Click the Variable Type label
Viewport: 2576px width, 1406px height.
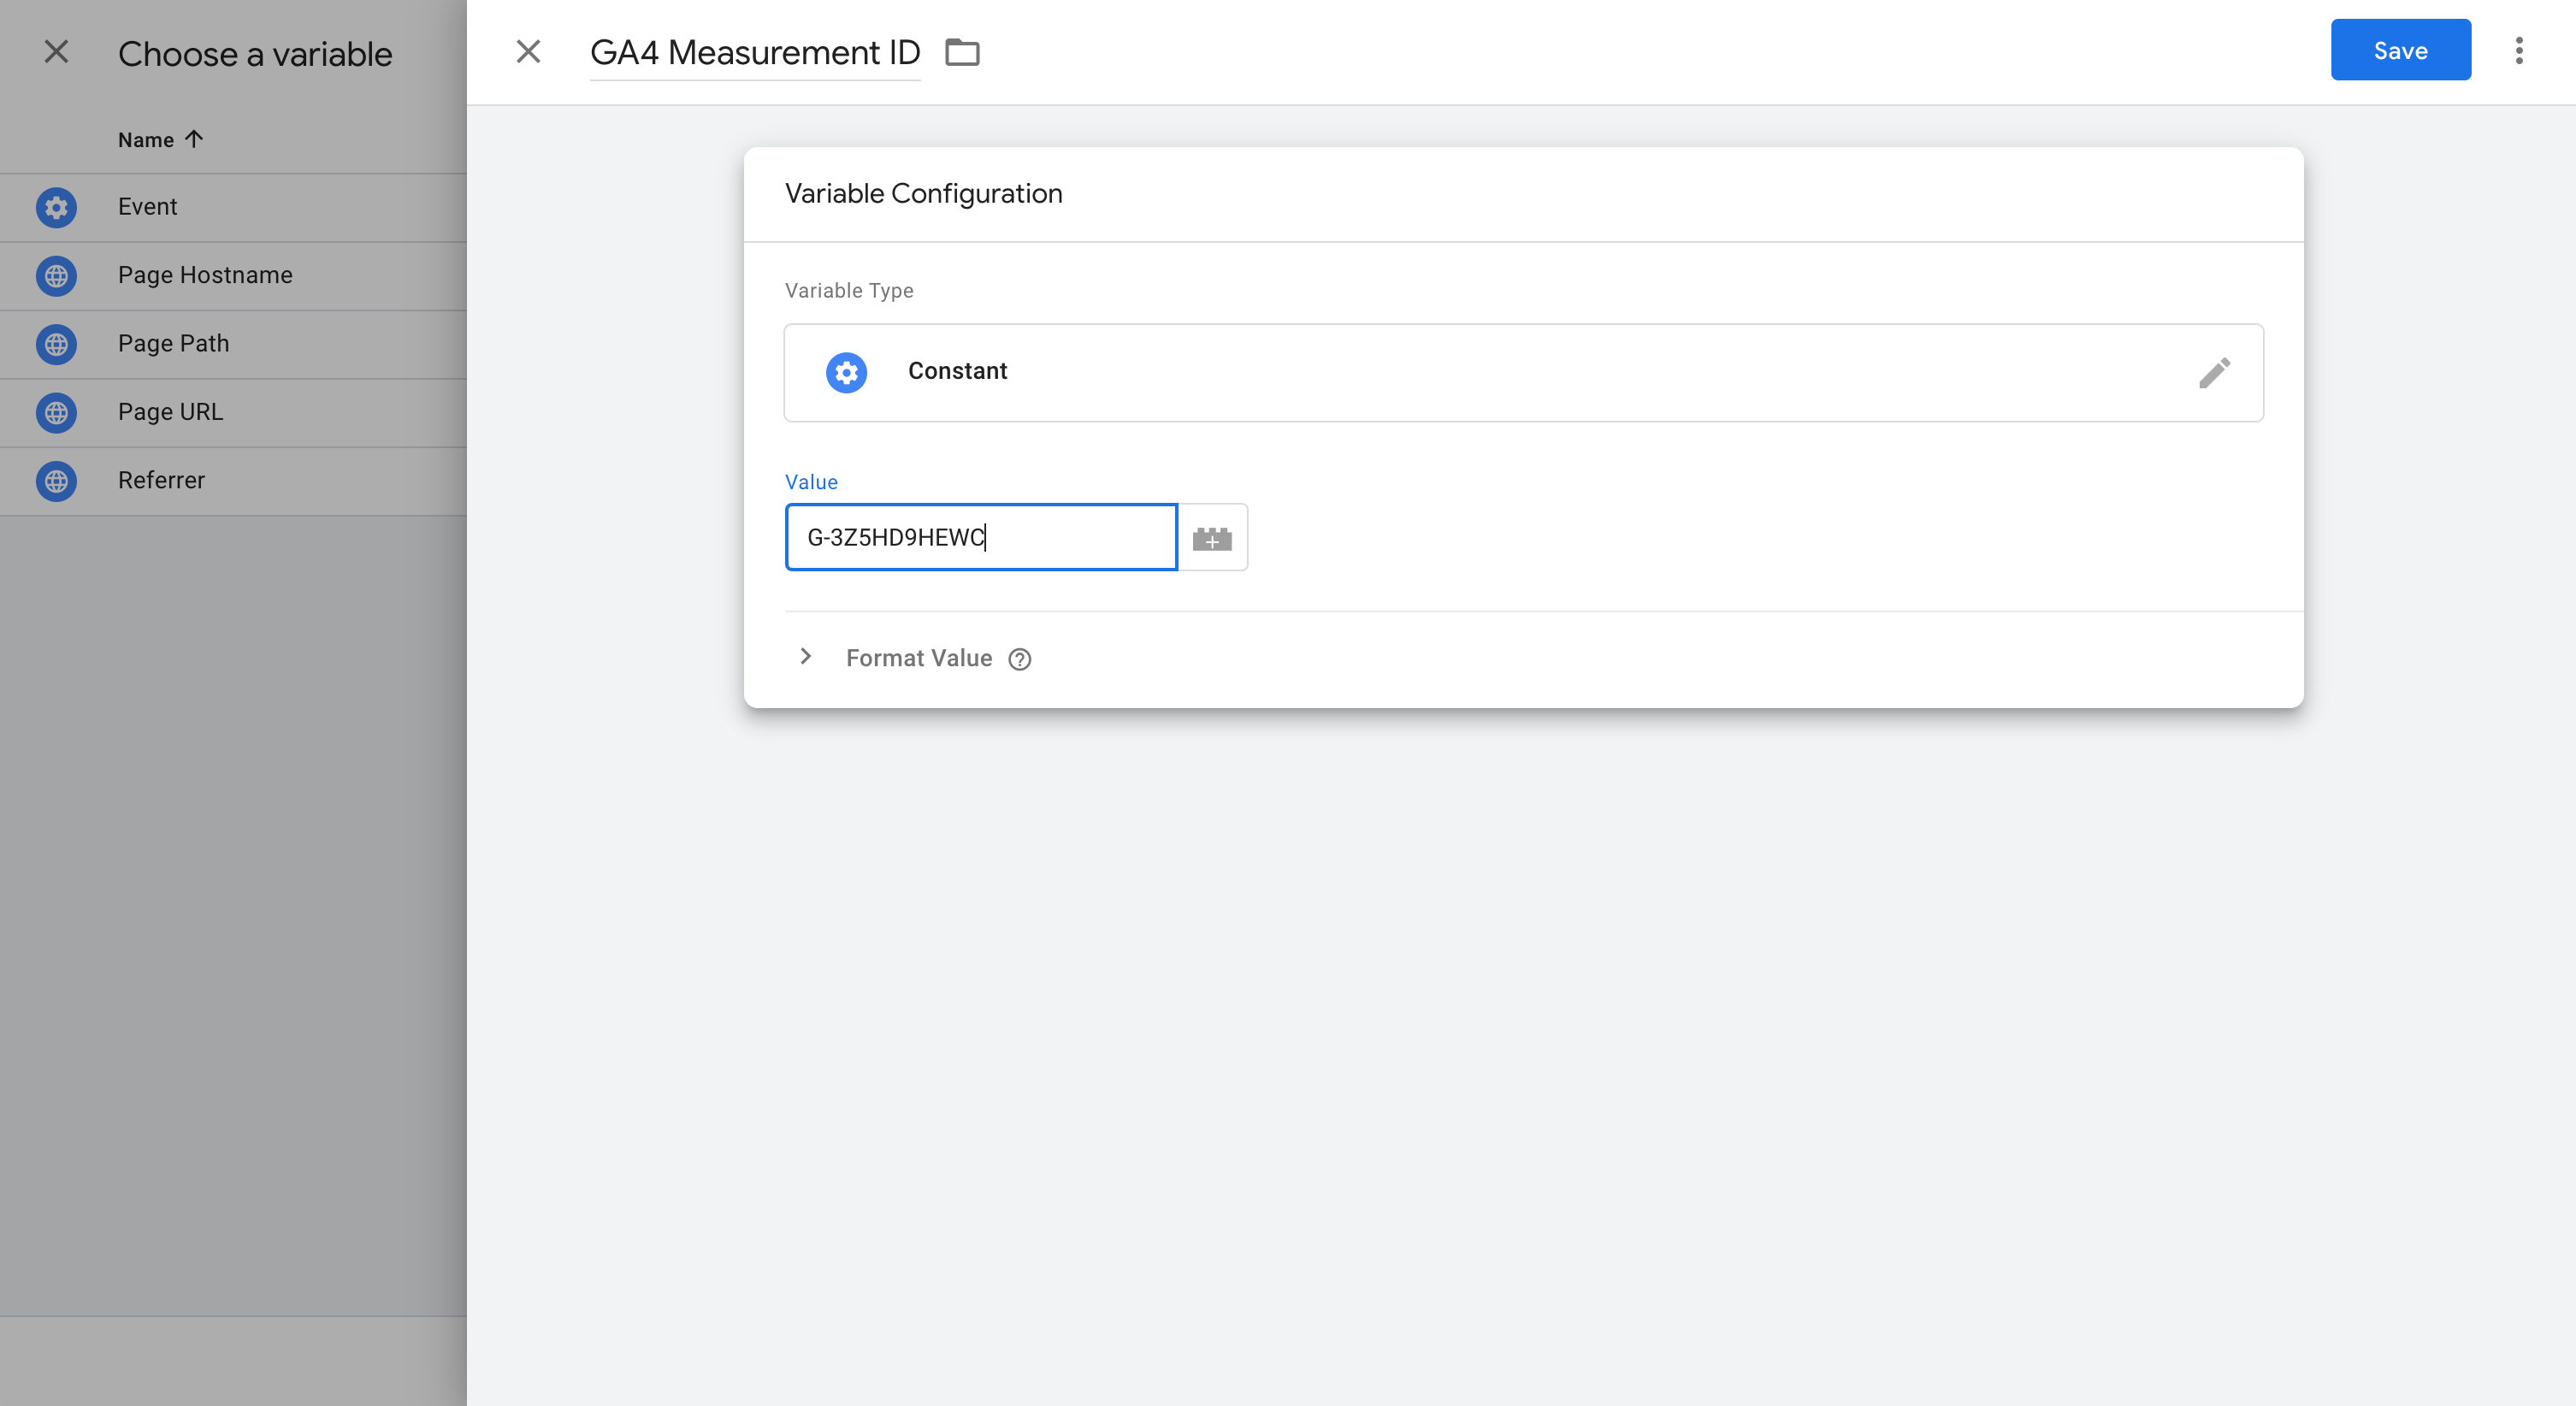click(849, 290)
